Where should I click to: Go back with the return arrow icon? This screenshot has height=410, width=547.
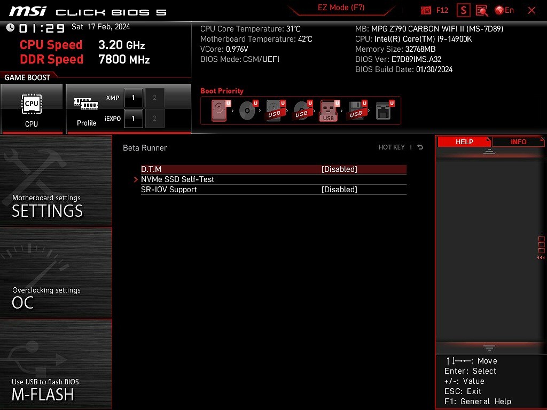[x=420, y=147]
